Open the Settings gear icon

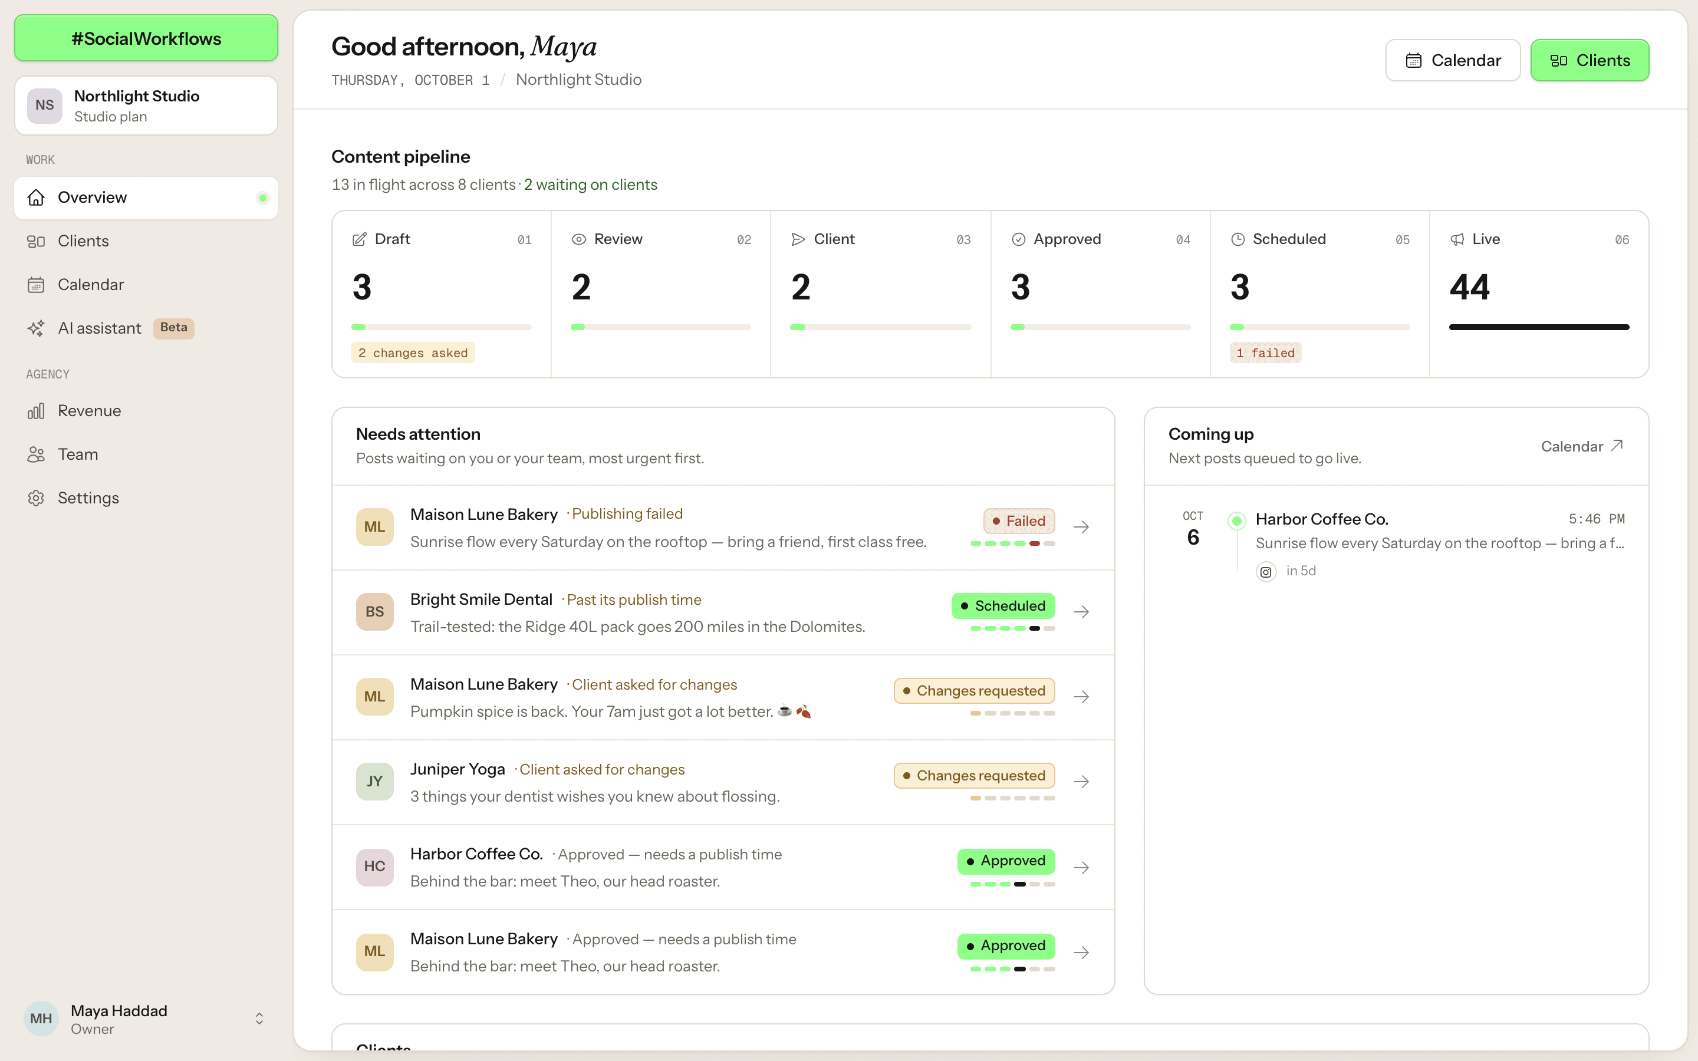tap(36, 498)
